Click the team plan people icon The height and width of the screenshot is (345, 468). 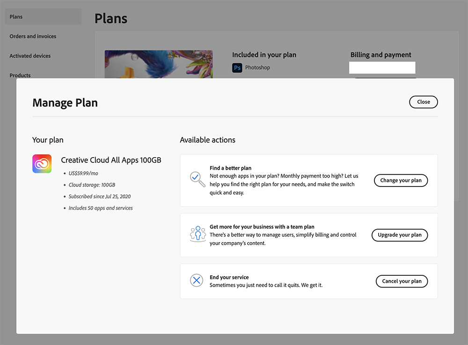(198, 234)
